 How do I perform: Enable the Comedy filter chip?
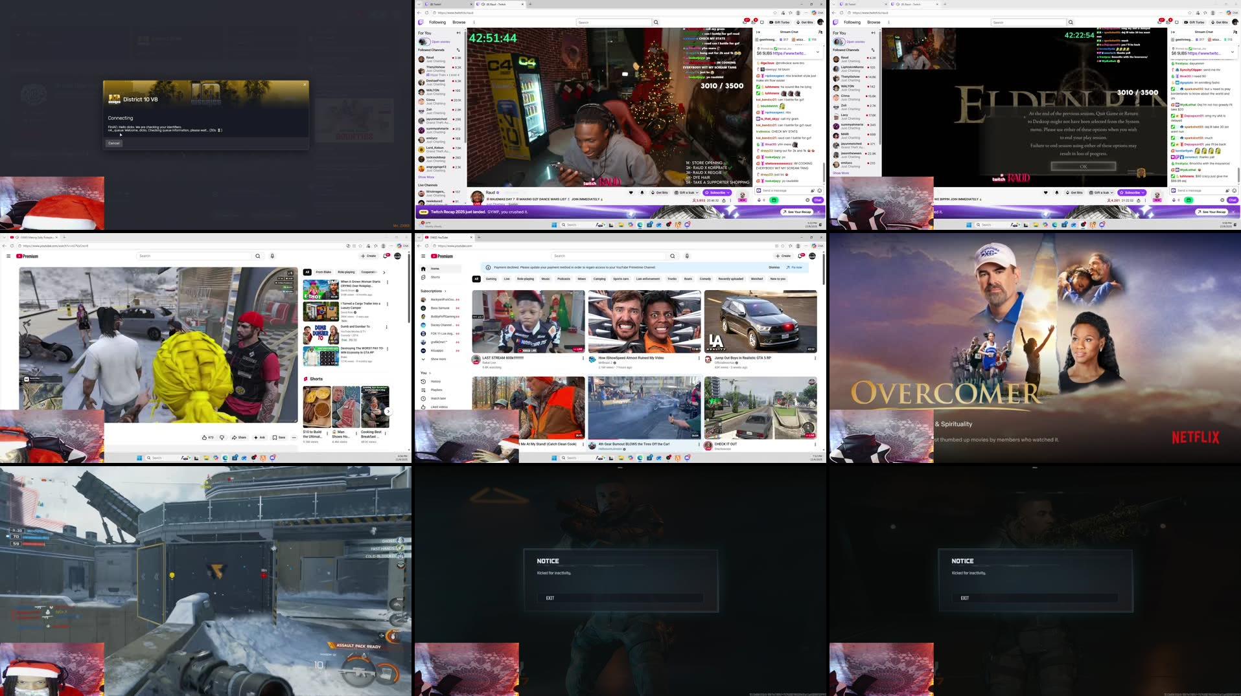click(x=705, y=278)
